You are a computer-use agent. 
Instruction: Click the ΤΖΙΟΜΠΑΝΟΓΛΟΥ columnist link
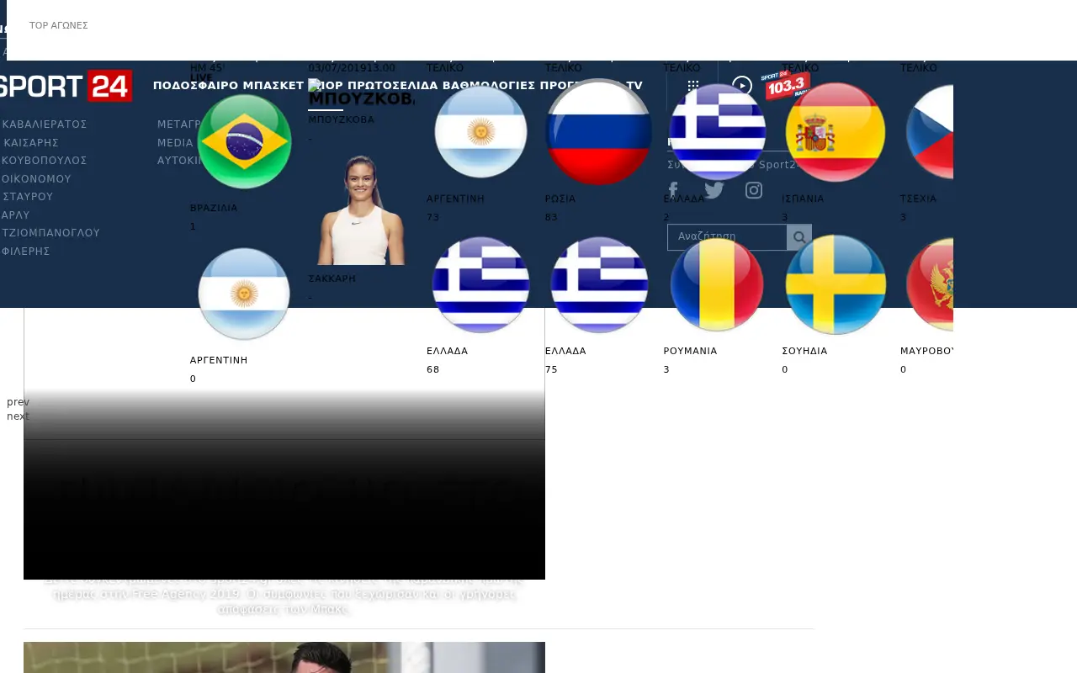tap(51, 233)
